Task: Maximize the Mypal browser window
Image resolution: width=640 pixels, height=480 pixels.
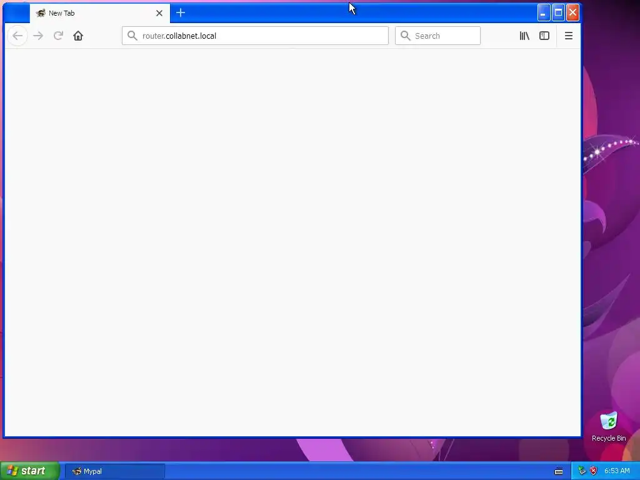Action: click(x=558, y=12)
